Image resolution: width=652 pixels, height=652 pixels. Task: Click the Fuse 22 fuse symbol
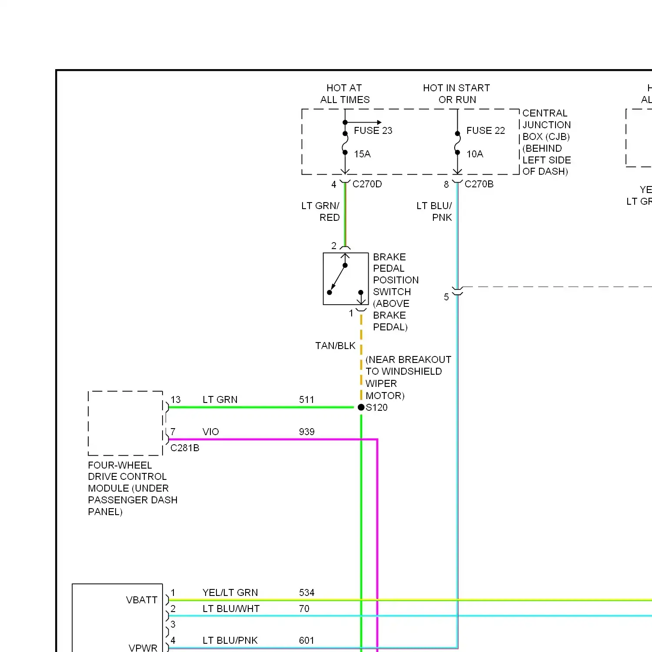[x=457, y=143]
